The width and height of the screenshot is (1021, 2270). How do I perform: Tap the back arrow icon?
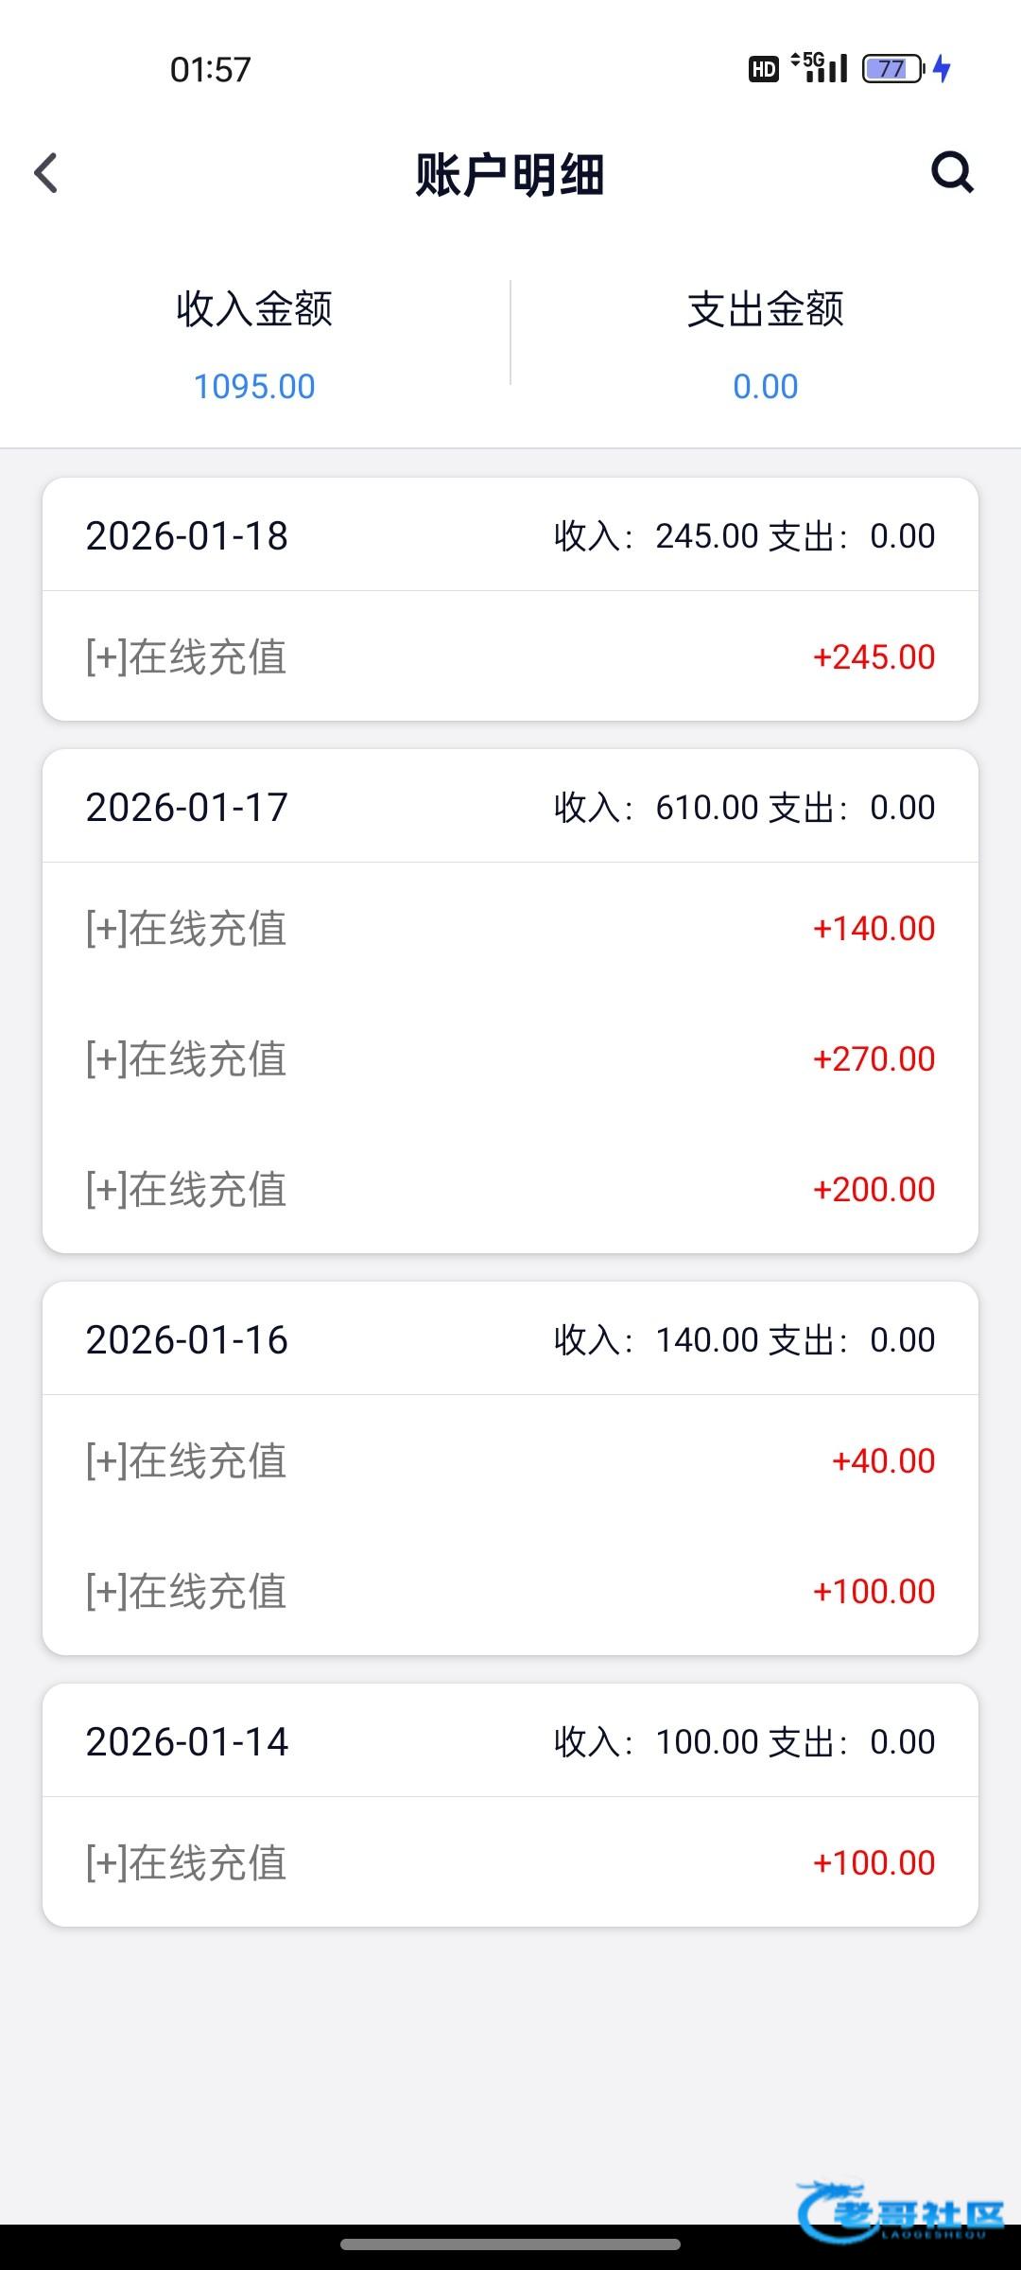click(x=46, y=173)
